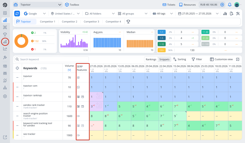
Task: Select the Rankings view toggle
Action: pyautogui.click(x=151, y=59)
